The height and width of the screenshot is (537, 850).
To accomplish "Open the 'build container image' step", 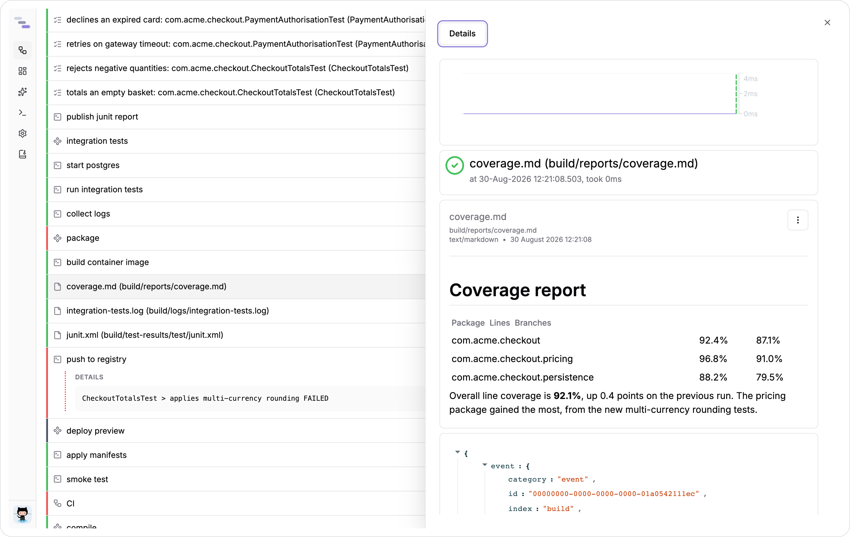I will pyautogui.click(x=236, y=262).
